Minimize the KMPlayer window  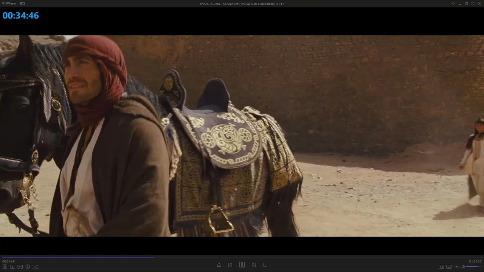tap(460, 3)
